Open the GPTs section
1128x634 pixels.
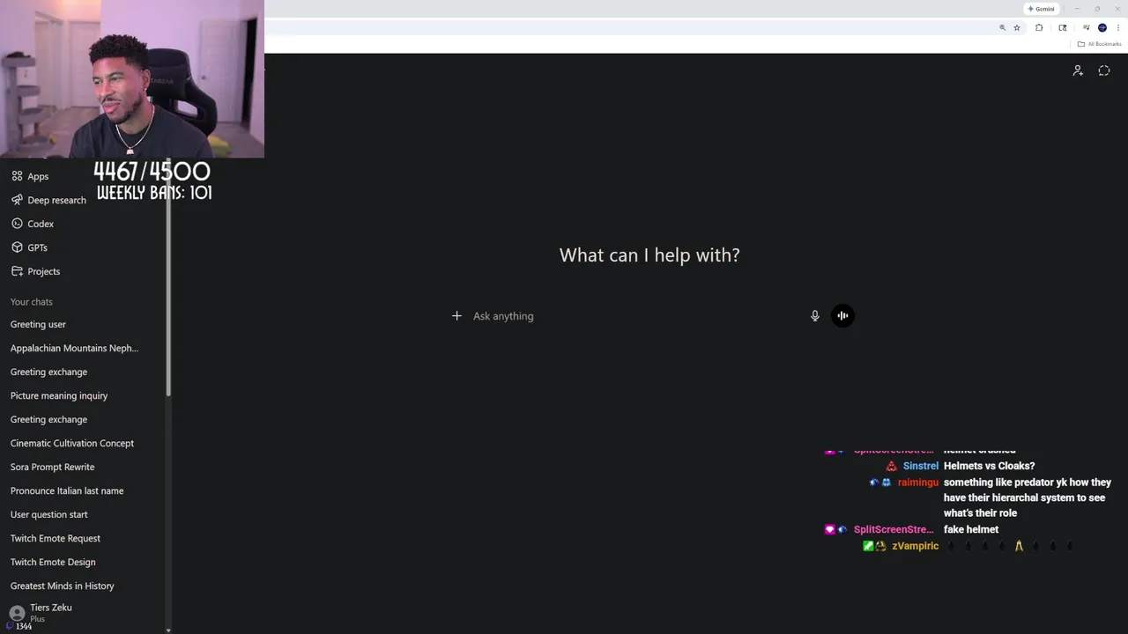click(x=30, y=247)
